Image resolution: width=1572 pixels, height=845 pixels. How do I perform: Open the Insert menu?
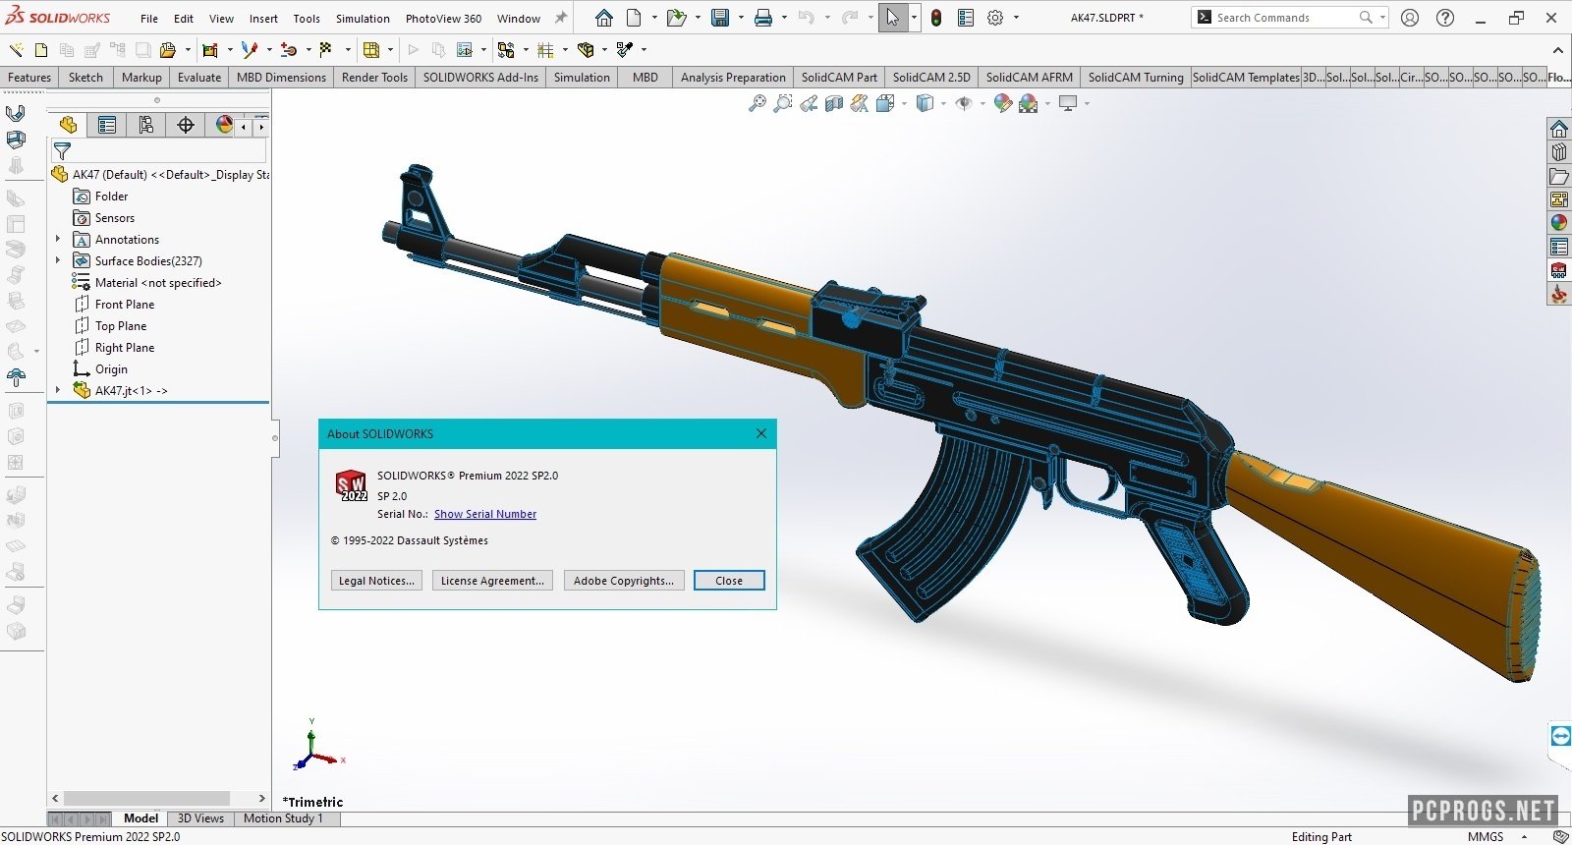[263, 19]
